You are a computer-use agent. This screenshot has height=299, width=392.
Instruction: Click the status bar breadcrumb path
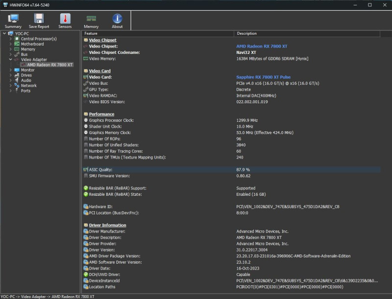coord(48,297)
